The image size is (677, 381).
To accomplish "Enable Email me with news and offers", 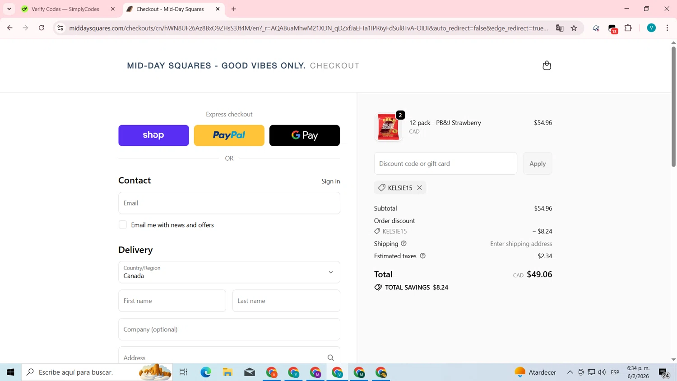I will coord(123,225).
